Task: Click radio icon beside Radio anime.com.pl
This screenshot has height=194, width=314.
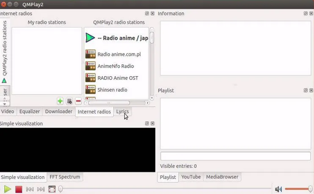Action: [x=90, y=54]
